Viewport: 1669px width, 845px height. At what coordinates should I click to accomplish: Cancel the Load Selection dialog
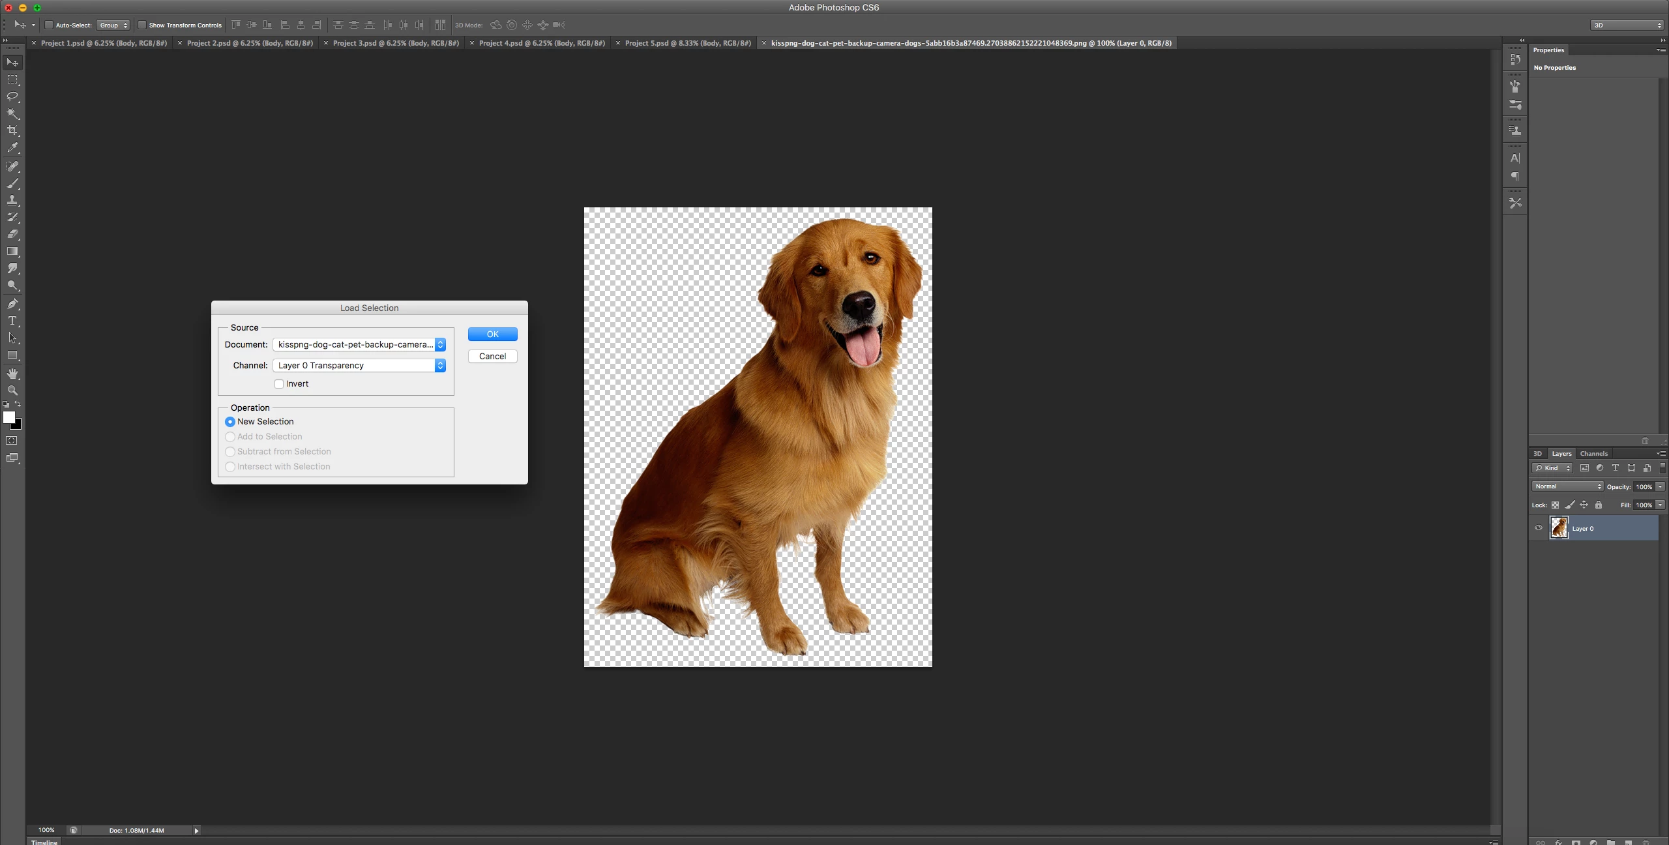492,357
